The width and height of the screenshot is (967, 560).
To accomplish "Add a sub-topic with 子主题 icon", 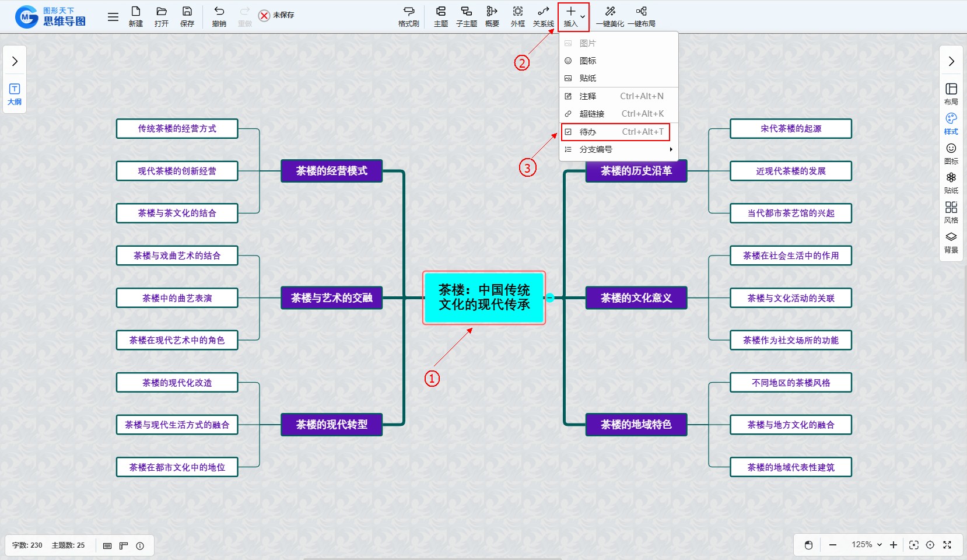I will tap(466, 16).
